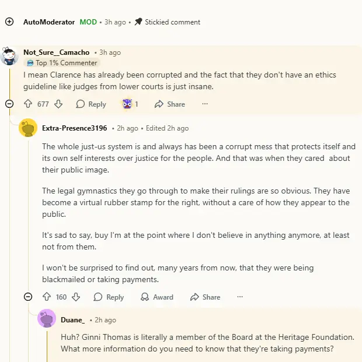Upvote Extra-Presence3196's comment
Screen dimensions: 362x362
[46, 297]
